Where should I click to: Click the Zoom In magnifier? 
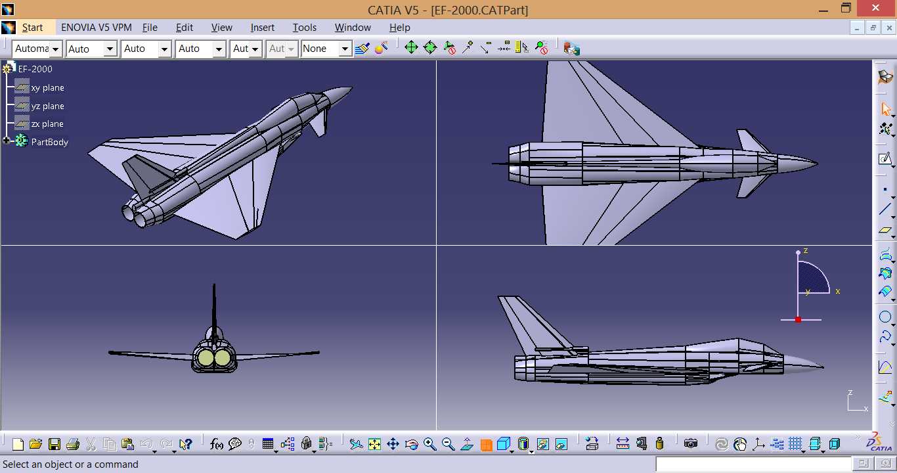[x=430, y=445]
